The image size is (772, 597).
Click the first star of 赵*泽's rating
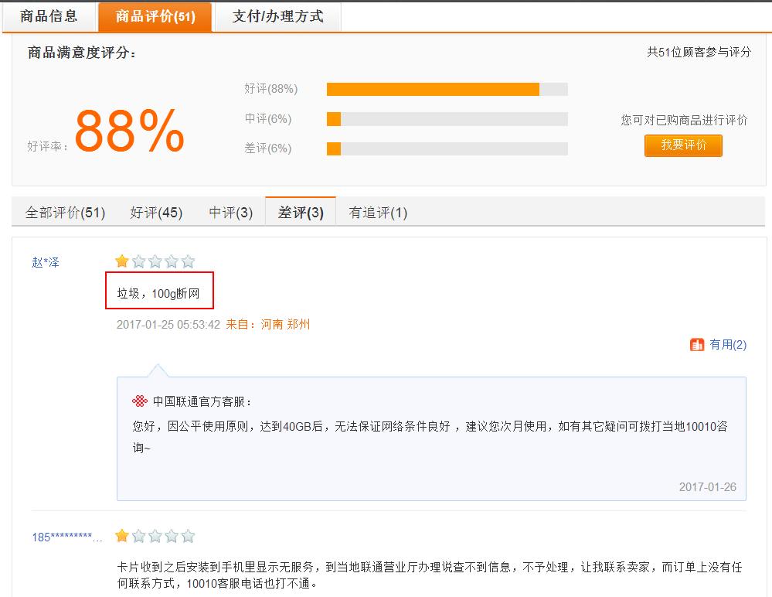click(x=122, y=261)
